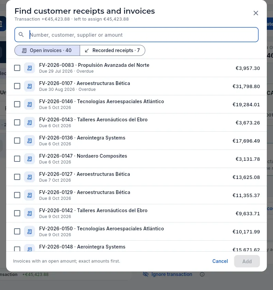Open row FV-2026-0143 · Talleres Aeronáuticos del Ebro
The height and width of the screenshot is (290, 273).
(136, 122)
